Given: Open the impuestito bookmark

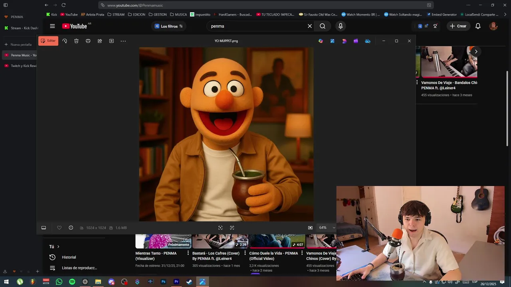Looking at the screenshot, I should [200, 14].
